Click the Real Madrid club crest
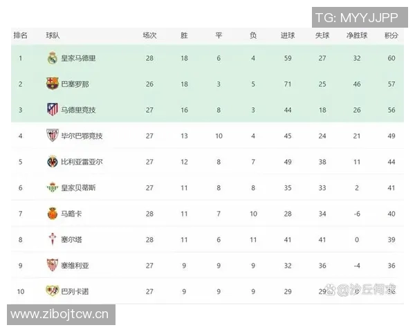 coord(52,58)
